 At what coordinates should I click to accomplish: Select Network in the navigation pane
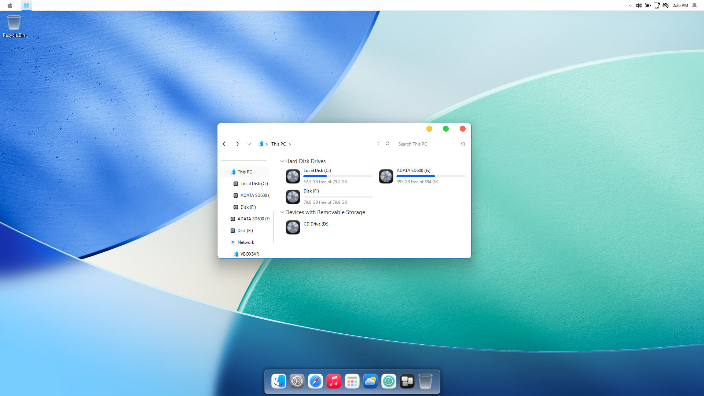pos(245,242)
